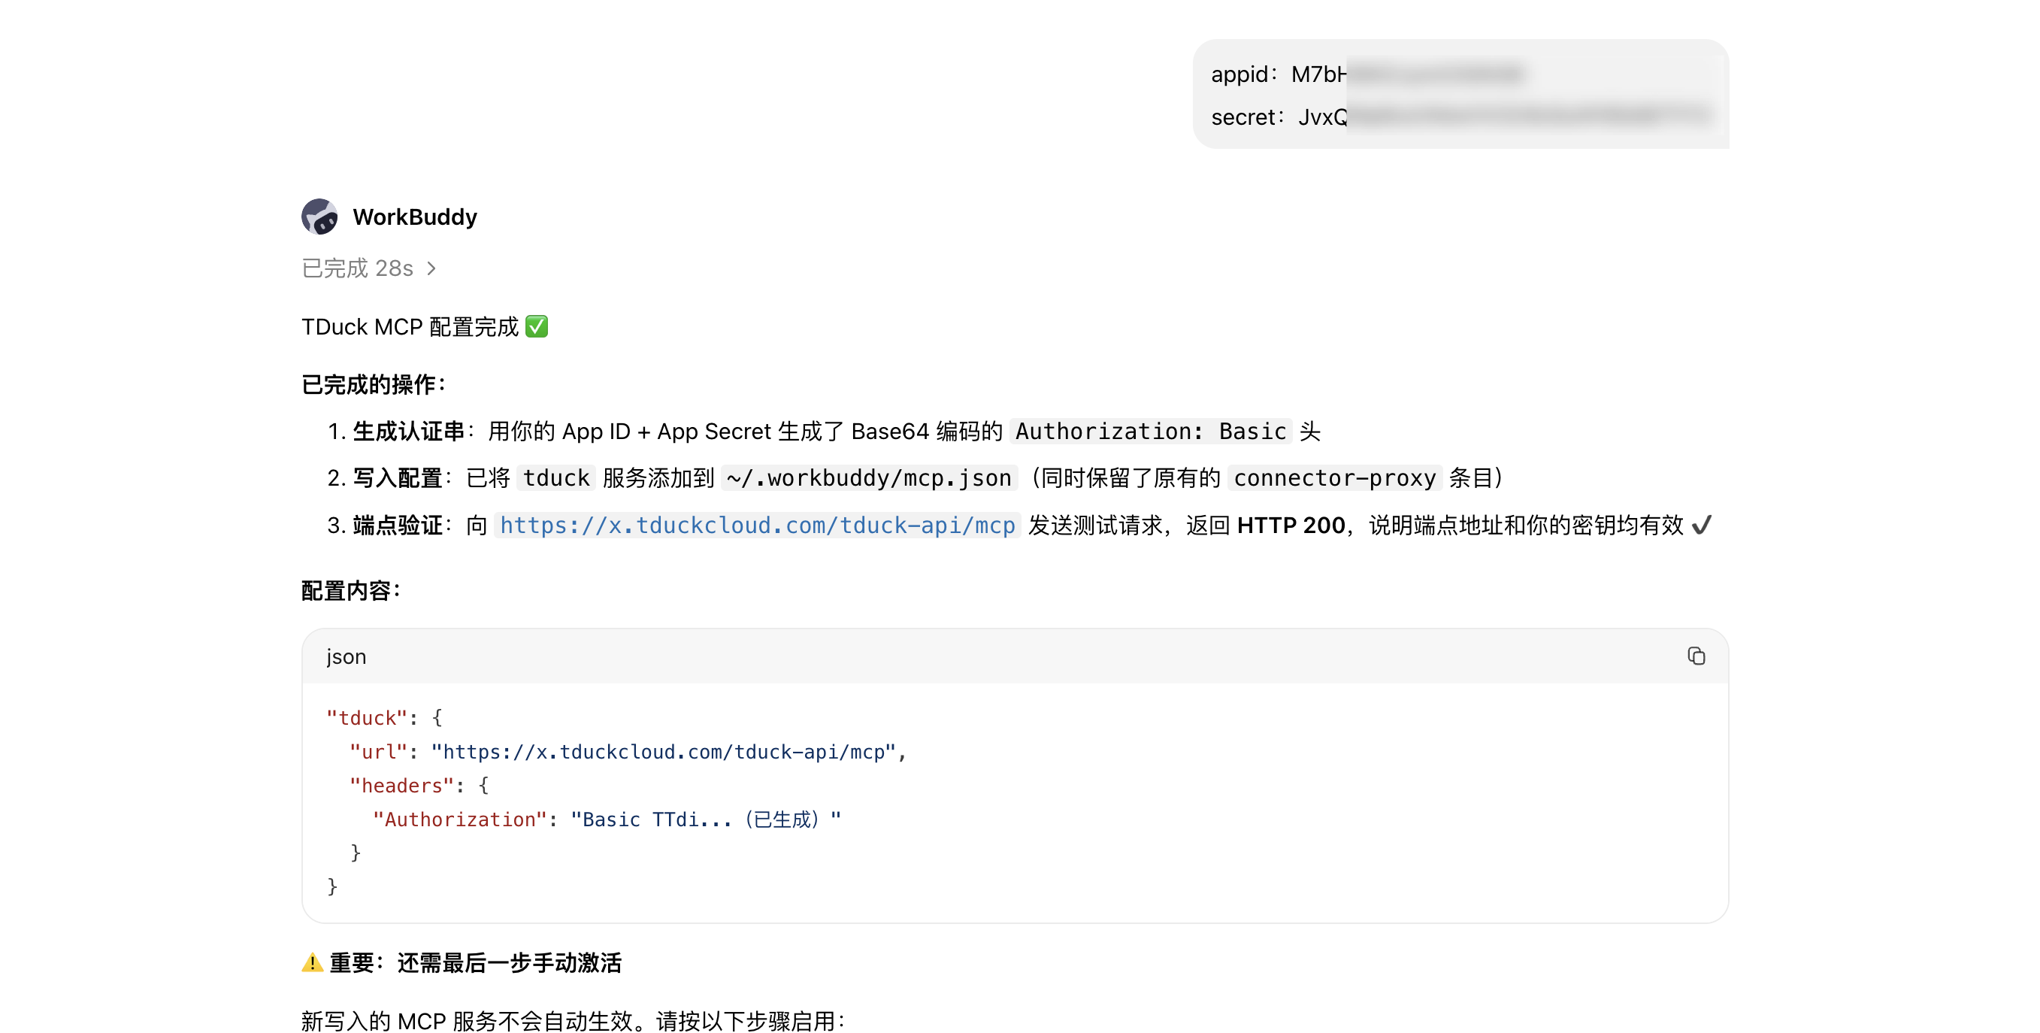The width and height of the screenshot is (2040, 1033).
Task: Click the yellow warning icon before 重要
Action: pos(312,962)
